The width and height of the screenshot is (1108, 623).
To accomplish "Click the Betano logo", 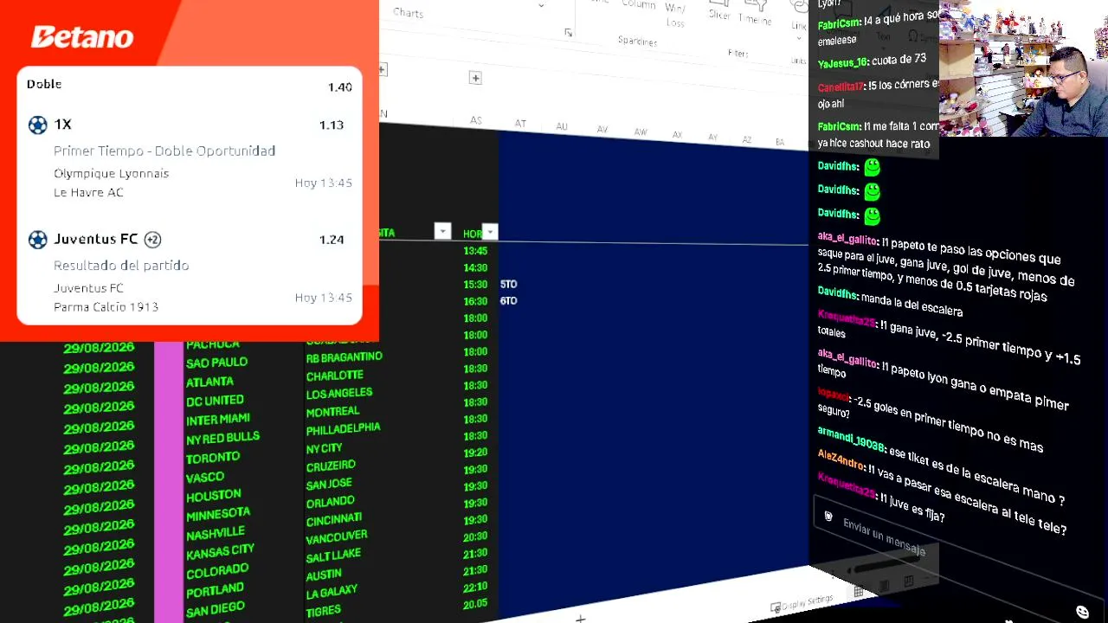I will click(82, 37).
